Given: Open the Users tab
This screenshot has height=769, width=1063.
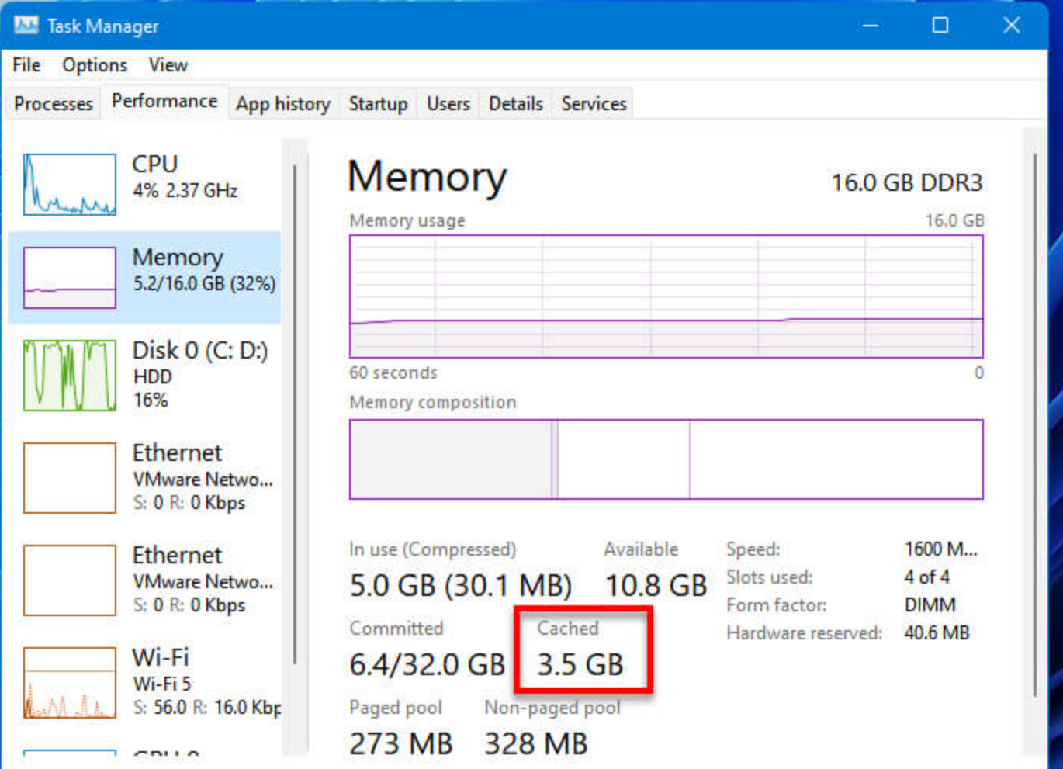Looking at the screenshot, I should point(447,103).
